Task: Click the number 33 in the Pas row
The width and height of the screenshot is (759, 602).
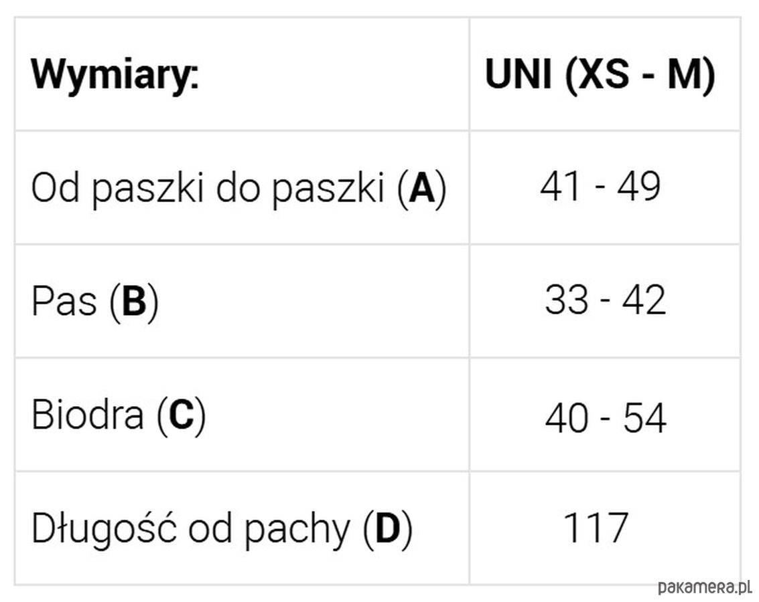Action: click(565, 300)
